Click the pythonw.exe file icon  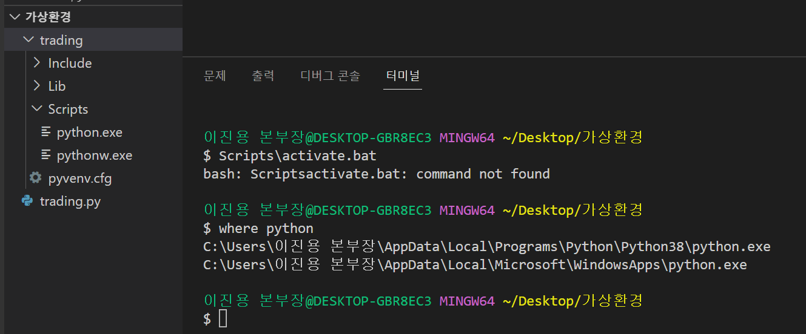point(46,155)
